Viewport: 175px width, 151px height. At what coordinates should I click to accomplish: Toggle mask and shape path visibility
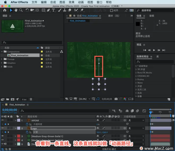(x=98, y=99)
